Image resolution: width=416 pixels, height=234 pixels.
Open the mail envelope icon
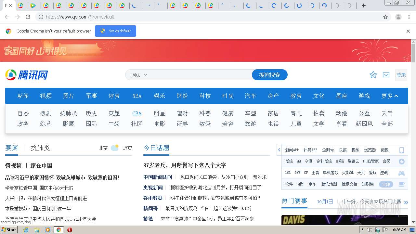click(386, 75)
